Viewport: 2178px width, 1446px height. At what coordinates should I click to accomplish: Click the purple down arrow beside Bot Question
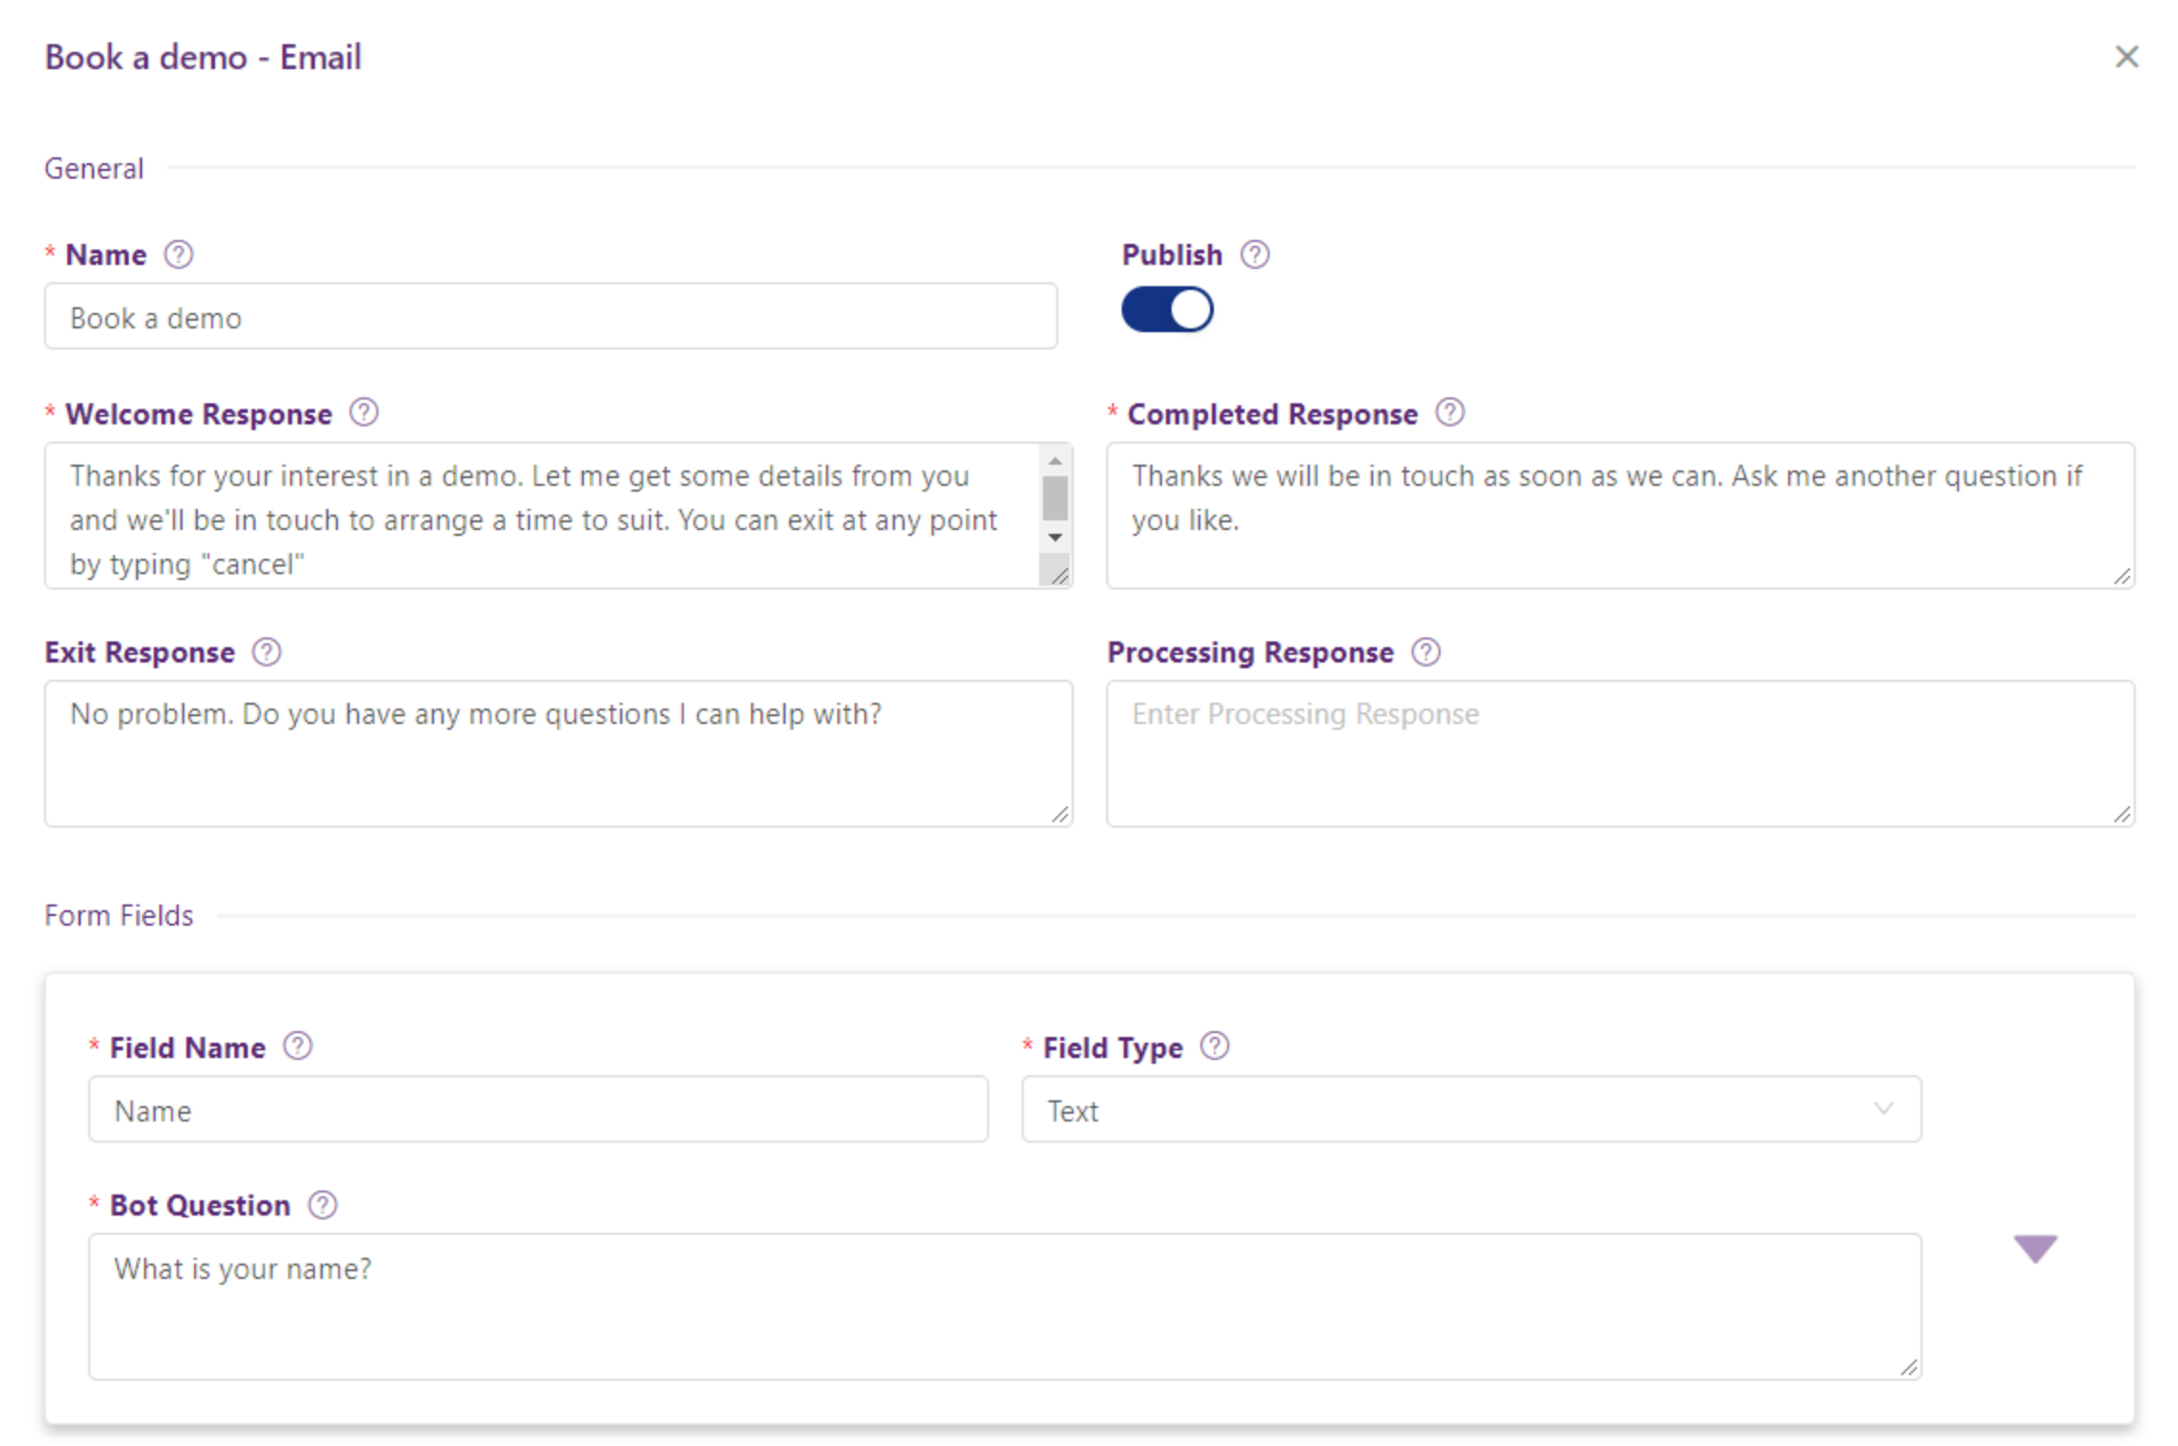click(2035, 1248)
